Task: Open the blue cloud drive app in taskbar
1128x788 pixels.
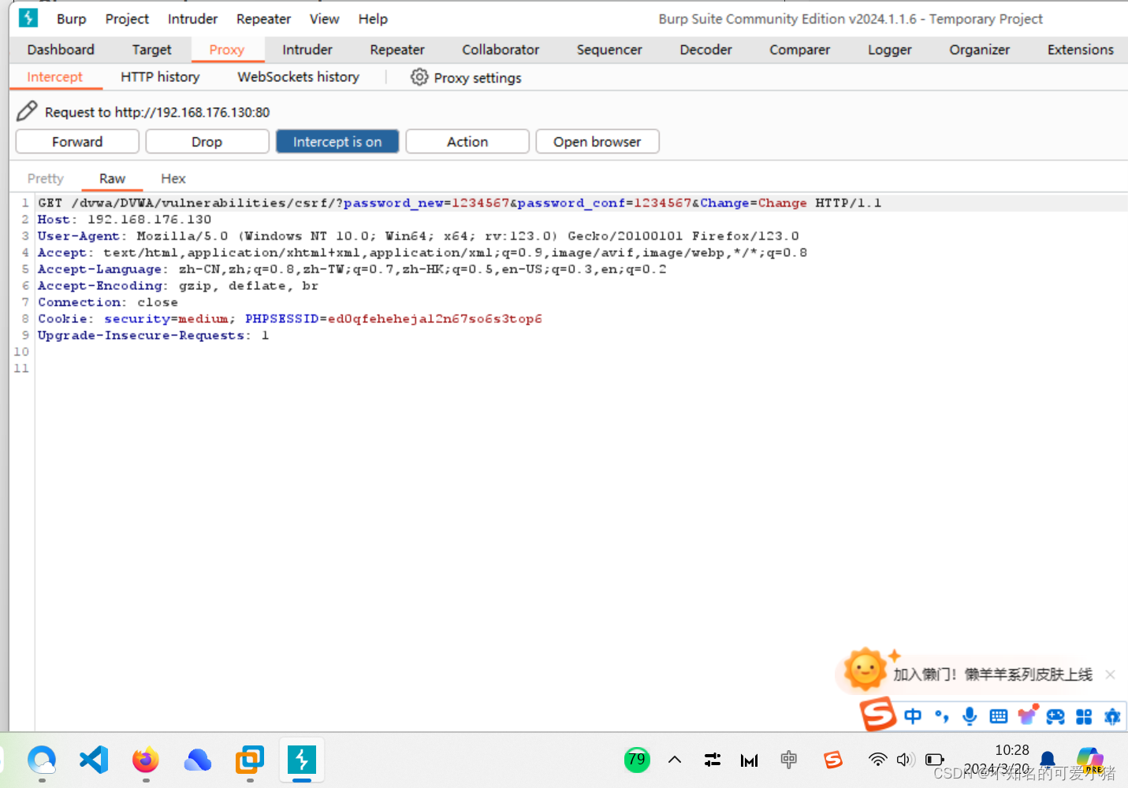Action: pyautogui.click(x=198, y=760)
